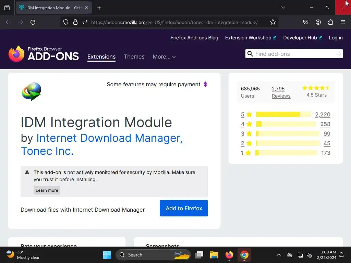The height and width of the screenshot is (263, 351).
Task: Open a new tab with the plus button
Action: [99, 8]
